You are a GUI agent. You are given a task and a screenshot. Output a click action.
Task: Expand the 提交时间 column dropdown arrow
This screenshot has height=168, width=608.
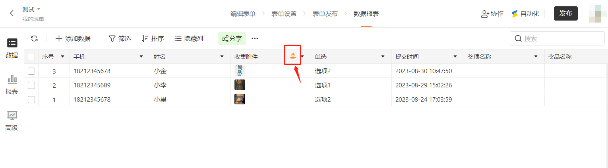(x=455, y=57)
